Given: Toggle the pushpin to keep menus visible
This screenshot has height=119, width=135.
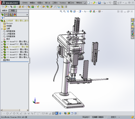Looking at the screenshot, I should point(85,3).
